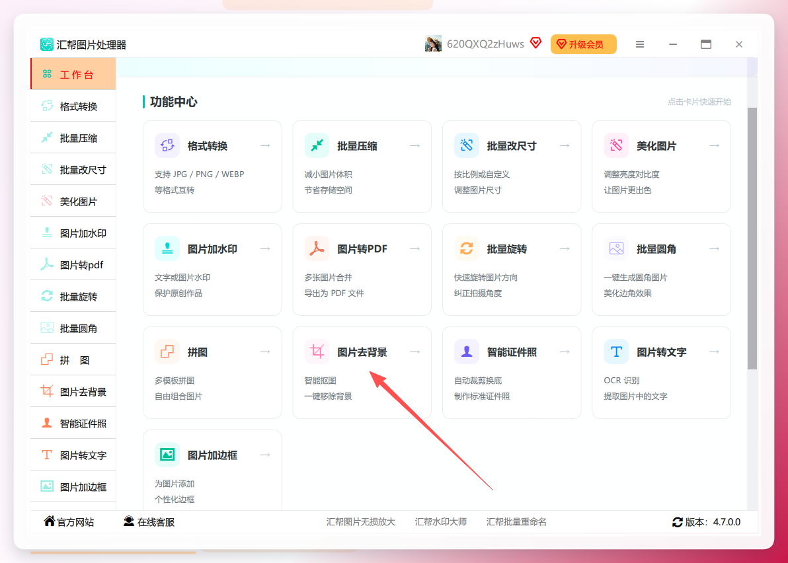The image size is (788, 563).
Task: Click the app logo in the title bar
Action: coord(47,44)
